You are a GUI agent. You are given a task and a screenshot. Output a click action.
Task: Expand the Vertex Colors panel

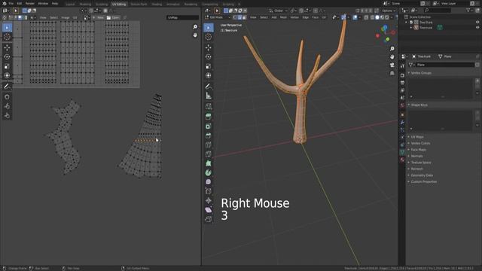pos(420,143)
